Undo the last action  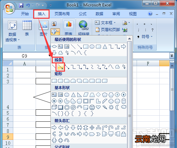pyautogui.click(x=28, y=5)
